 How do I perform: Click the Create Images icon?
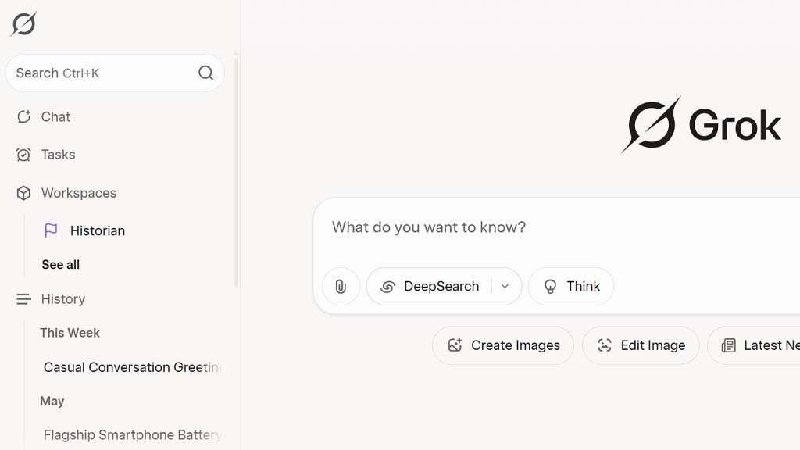(455, 345)
